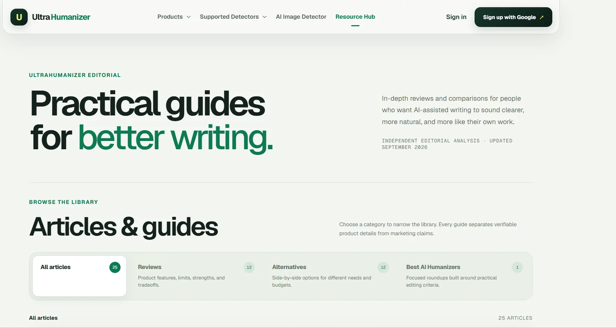Click the Products chevron arrow
Viewport: 616px width, 328px height.
(189, 17)
